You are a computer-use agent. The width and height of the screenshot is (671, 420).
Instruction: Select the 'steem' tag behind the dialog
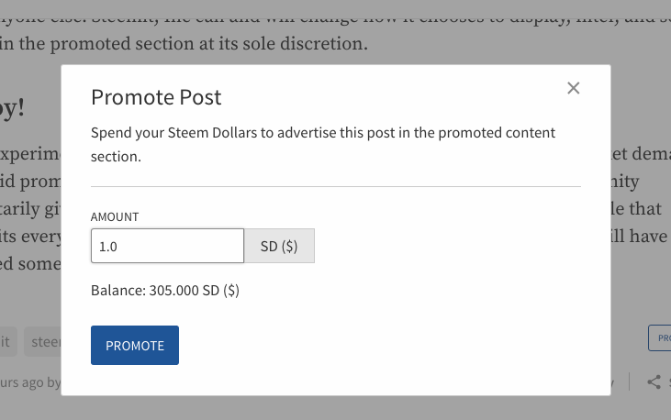pyautogui.click(x=42, y=341)
